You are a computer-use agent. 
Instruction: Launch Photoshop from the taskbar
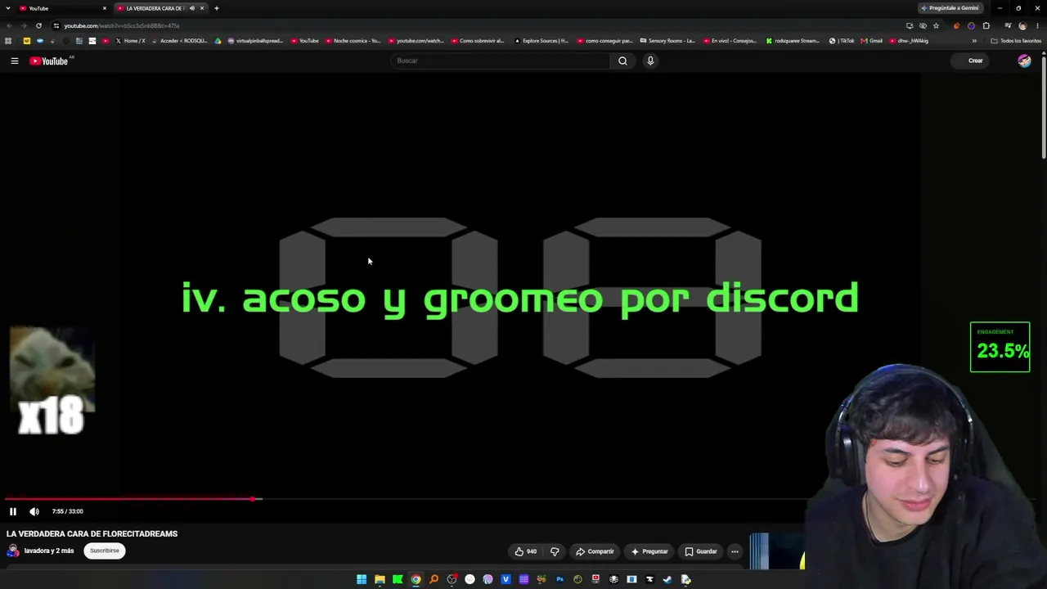(559, 579)
